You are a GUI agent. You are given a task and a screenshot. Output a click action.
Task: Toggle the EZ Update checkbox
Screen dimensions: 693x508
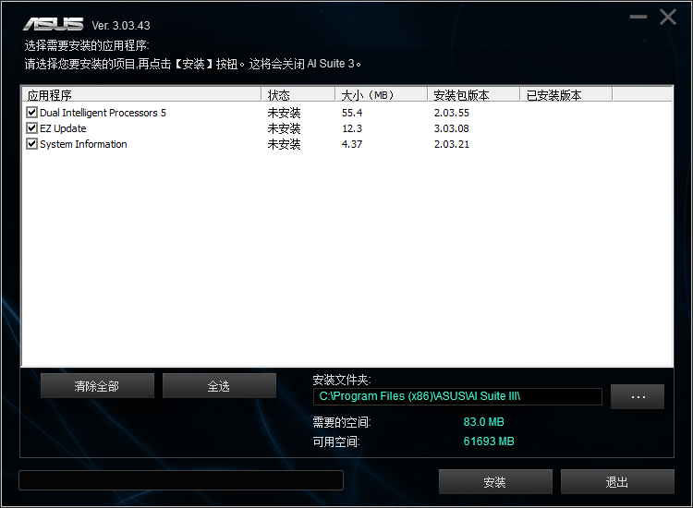31,128
